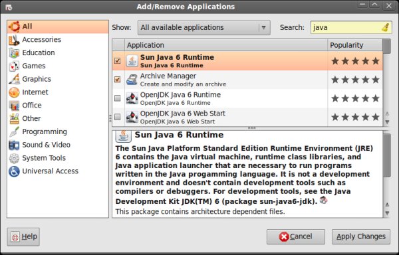The image size is (399, 255).
Task: Open the Universal Access wheelchair icon
Action: click(x=14, y=171)
